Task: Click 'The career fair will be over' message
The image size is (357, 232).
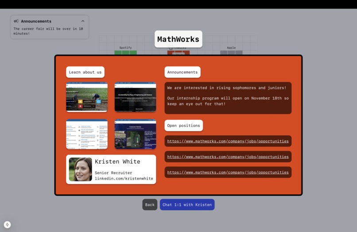Action: pos(48,31)
